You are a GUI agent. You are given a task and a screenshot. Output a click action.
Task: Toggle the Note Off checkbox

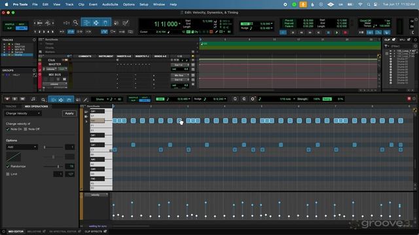tap(26, 129)
